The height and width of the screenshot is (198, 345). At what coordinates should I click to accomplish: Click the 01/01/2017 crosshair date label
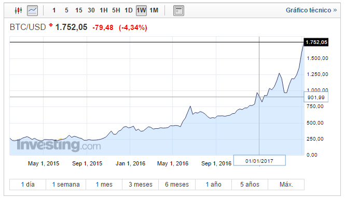(x=259, y=161)
